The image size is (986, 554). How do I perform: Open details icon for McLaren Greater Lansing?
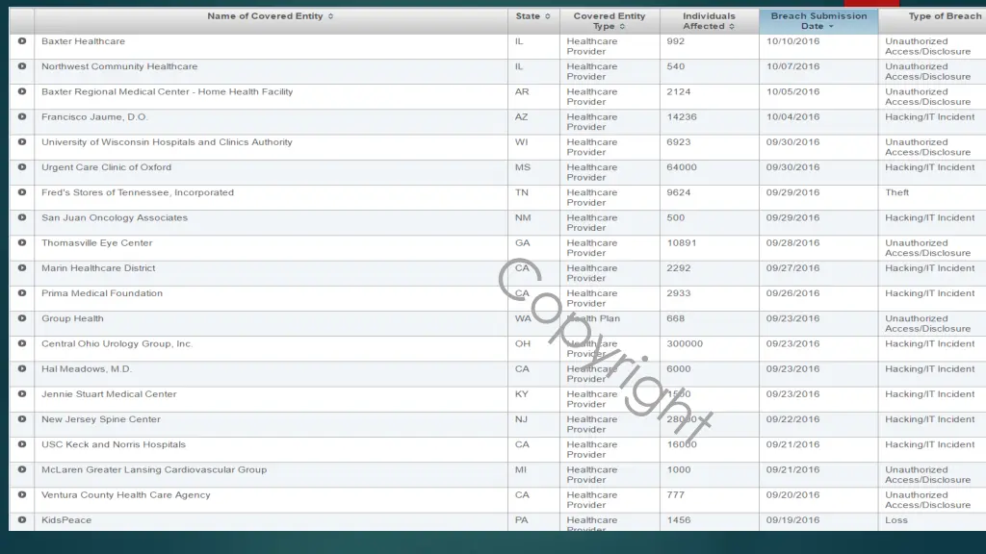[22, 469]
